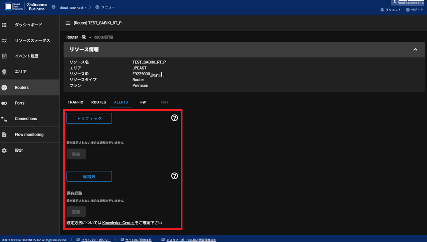
Task: Collapse the リソース情報 panel
Action: [415, 49]
